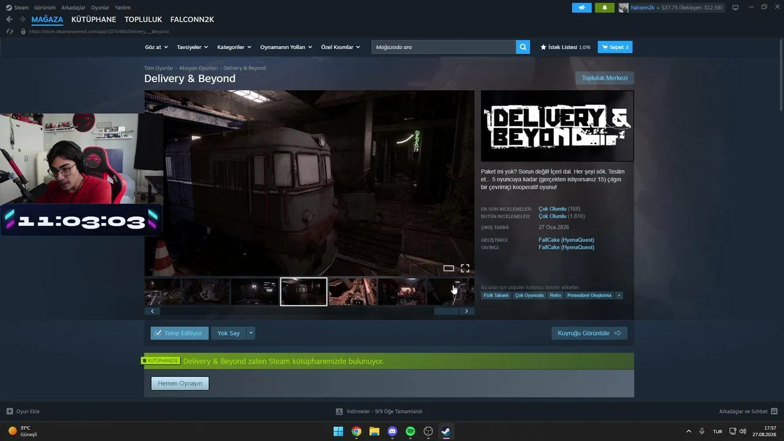Open Spotify from the taskbar
784x441 pixels.
[x=410, y=431]
